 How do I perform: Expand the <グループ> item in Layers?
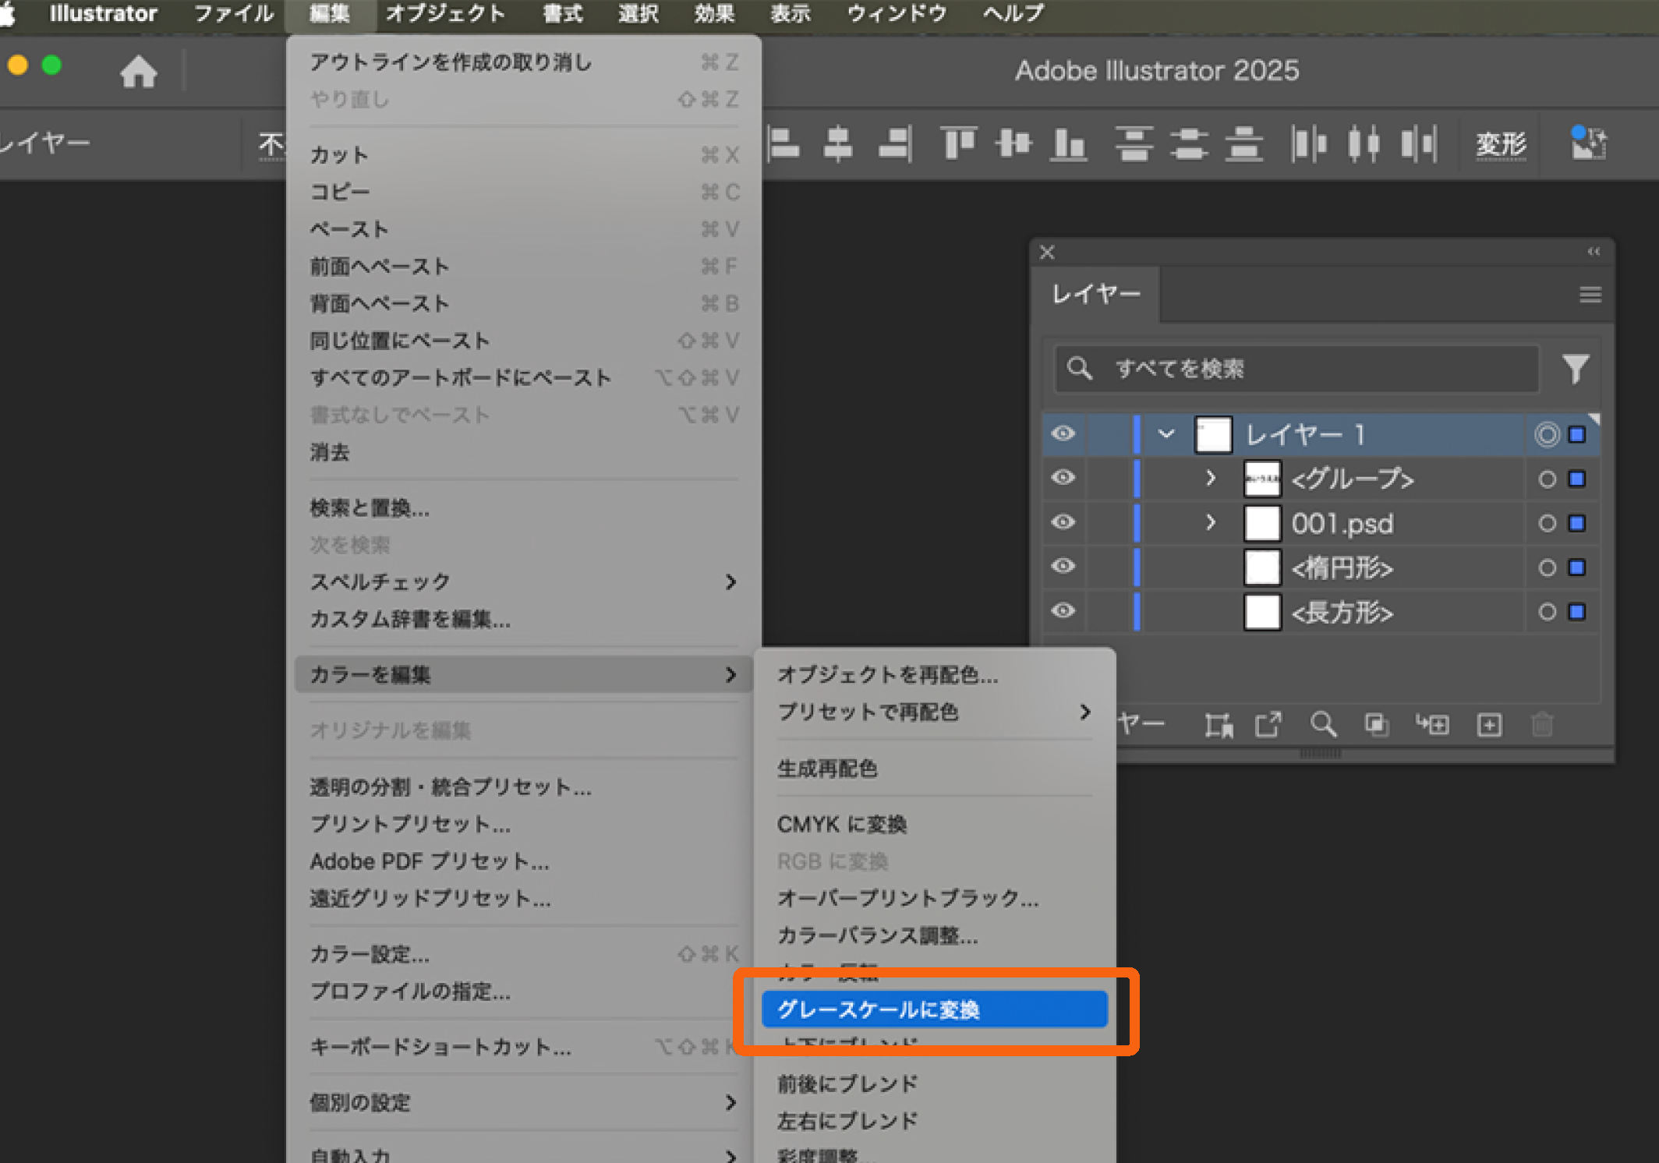(1211, 478)
